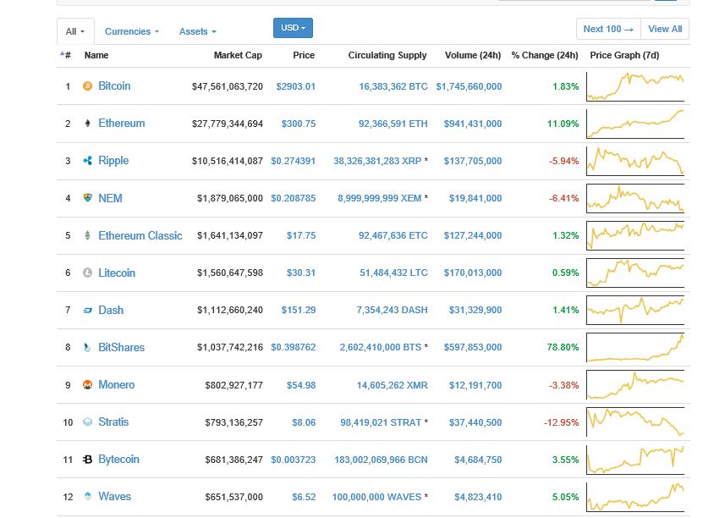703x518 pixels.
Task: Click Stratis supply 98,419,021 STRAT
Action: (x=381, y=422)
